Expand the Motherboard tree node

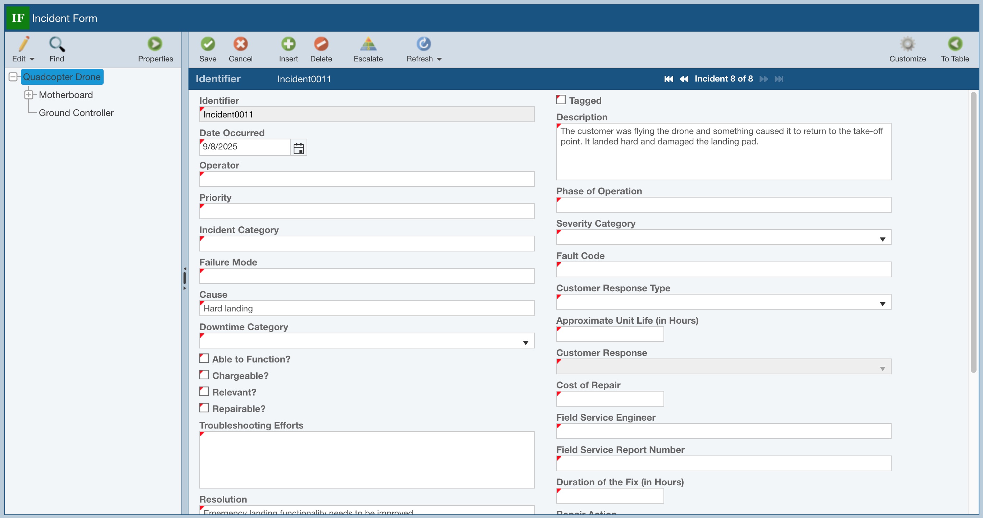29,94
